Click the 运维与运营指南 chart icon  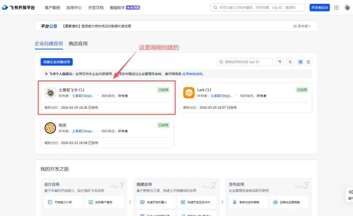(275, 202)
